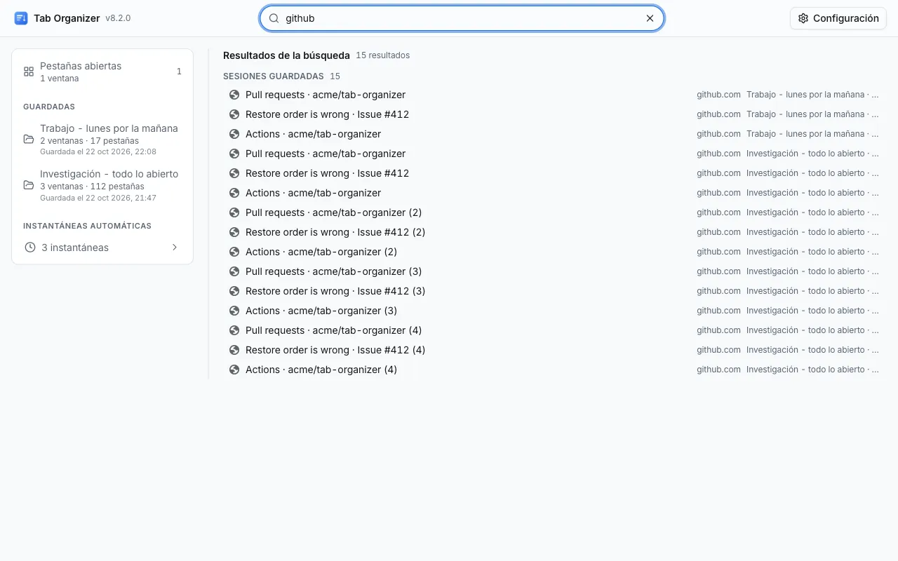This screenshot has width=898, height=561.
Task: Click globe icon beside Pull requests (4)
Action: [x=234, y=330]
